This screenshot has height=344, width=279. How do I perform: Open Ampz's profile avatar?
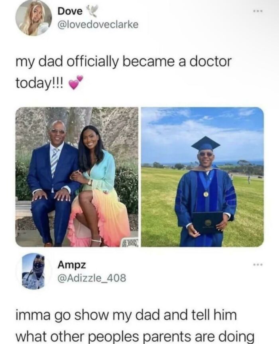click(x=33, y=271)
